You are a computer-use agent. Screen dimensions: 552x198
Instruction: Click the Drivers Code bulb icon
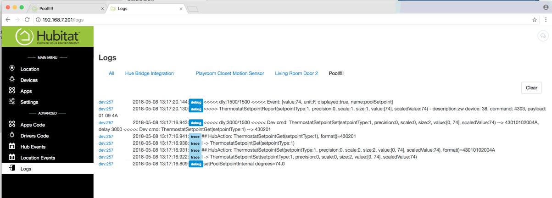pos(12,135)
